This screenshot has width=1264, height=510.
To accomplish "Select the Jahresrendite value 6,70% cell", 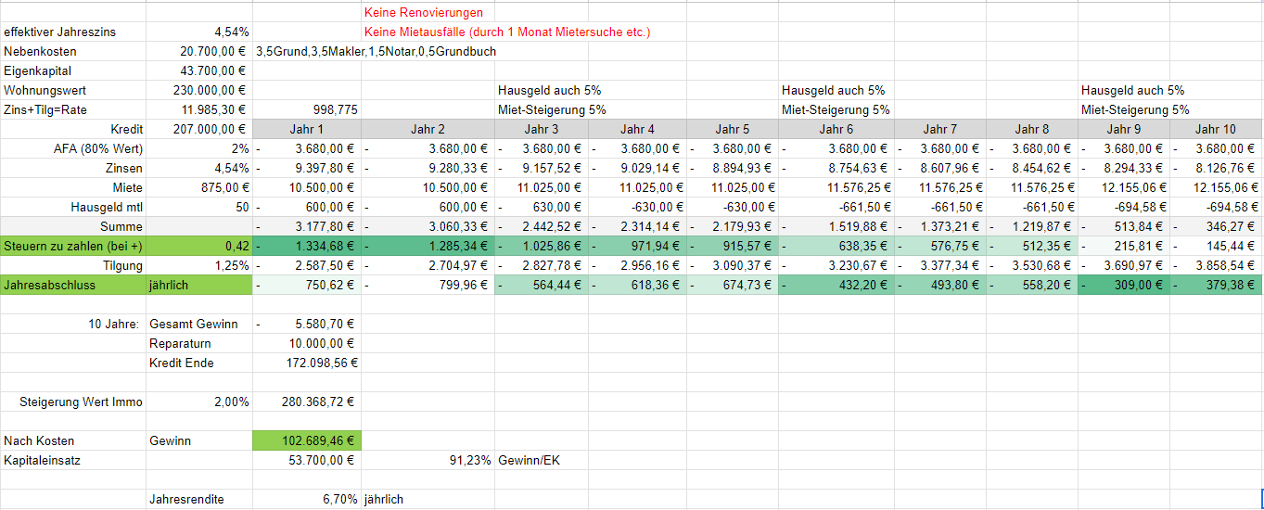I will coord(307,499).
